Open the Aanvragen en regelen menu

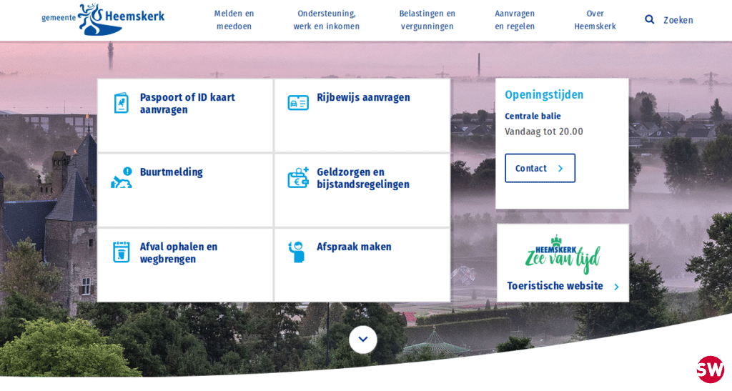tap(515, 20)
